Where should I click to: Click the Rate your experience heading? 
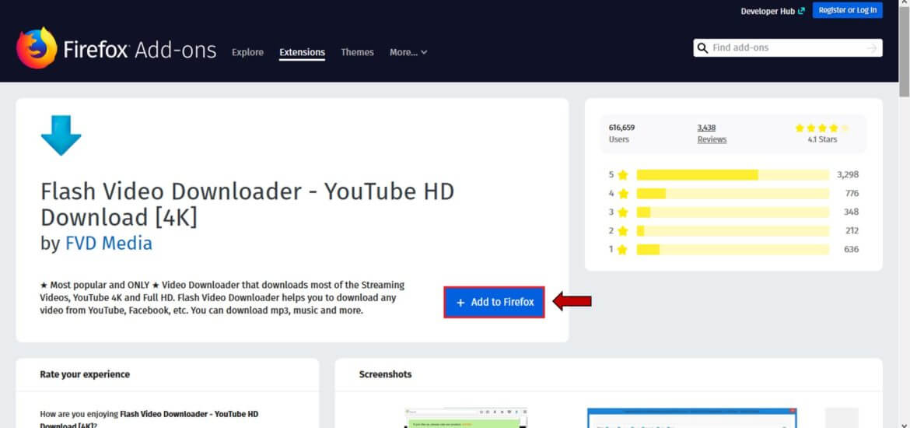pyautogui.click(x=85, y=374)
